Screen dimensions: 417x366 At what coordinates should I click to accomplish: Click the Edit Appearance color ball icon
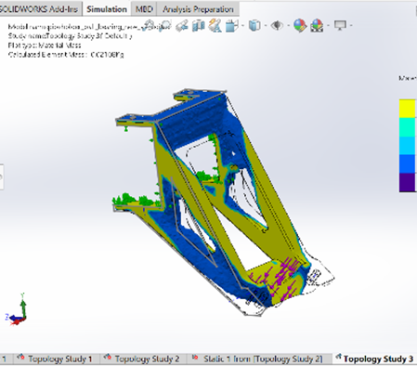(300, 25)
